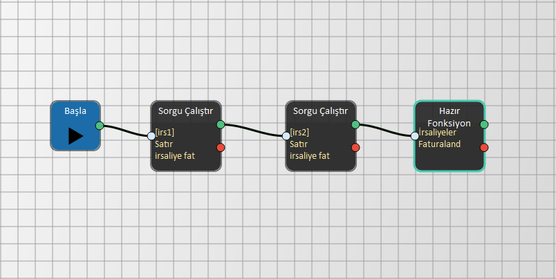Image resolution: width=556 pixels, height=279 pixels.
Task: Click the play icon in Başla node
Action: pos(75,136)
